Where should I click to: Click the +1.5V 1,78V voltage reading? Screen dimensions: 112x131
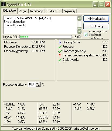(x=84, y=104)
